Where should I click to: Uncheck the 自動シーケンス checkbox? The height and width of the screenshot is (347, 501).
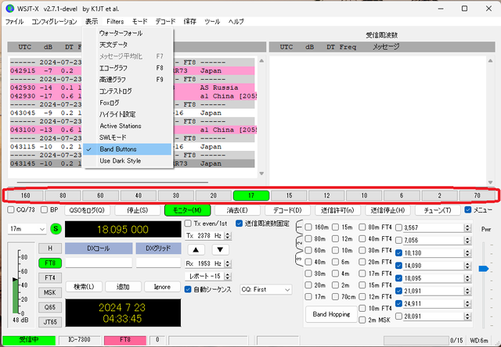pos(188,289)
